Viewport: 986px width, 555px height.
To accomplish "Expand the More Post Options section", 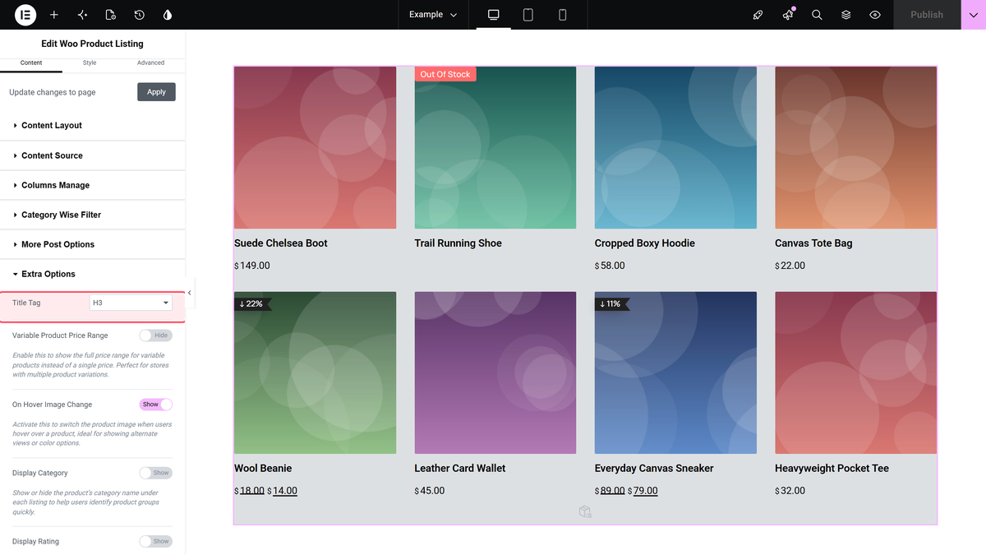I will 93,244.
